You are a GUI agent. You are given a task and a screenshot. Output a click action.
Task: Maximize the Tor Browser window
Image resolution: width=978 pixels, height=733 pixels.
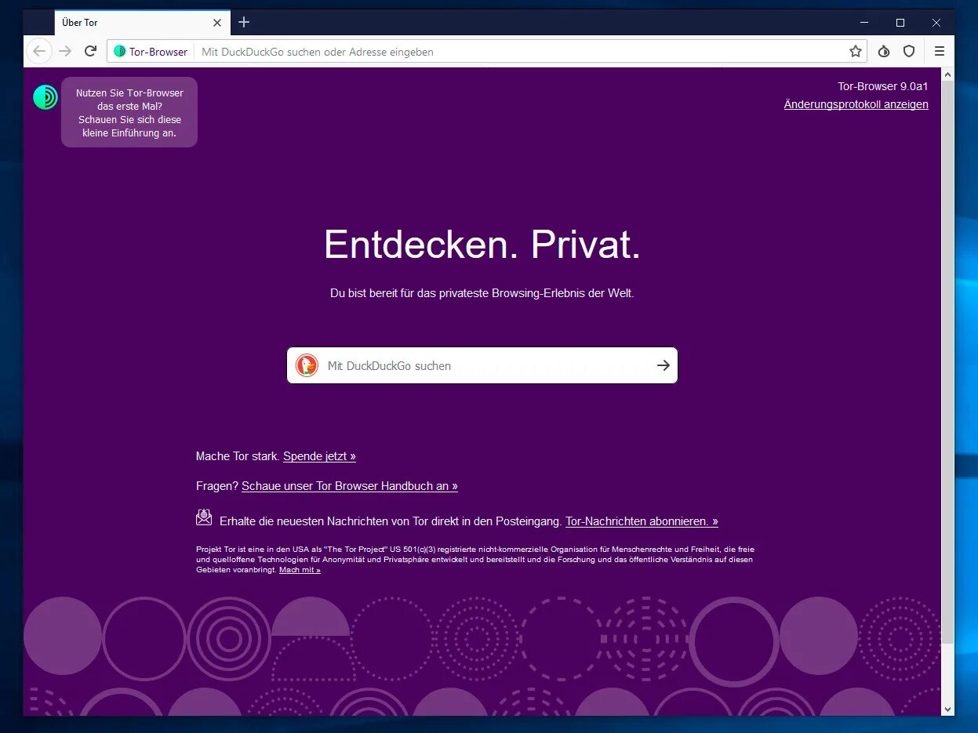pos(900,23)
